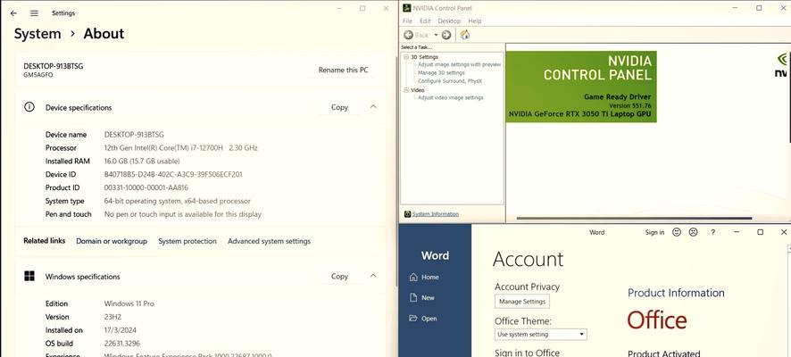
Task: Click the Windows logo beside Windows specifications
Action: 29,276
